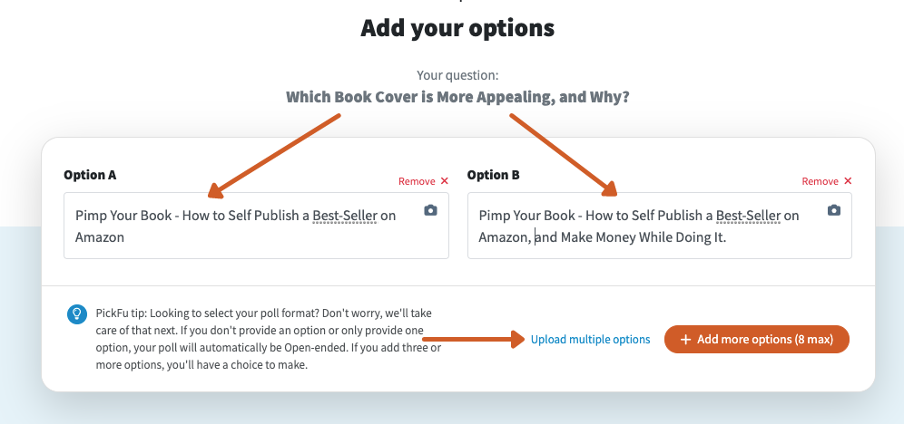Click the Add more options (8 max) button
Viewport: 904px width, 424px height.
[757, 340]
